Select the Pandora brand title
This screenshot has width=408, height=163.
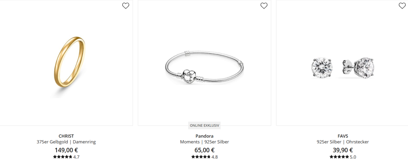(x=204, y=136)
